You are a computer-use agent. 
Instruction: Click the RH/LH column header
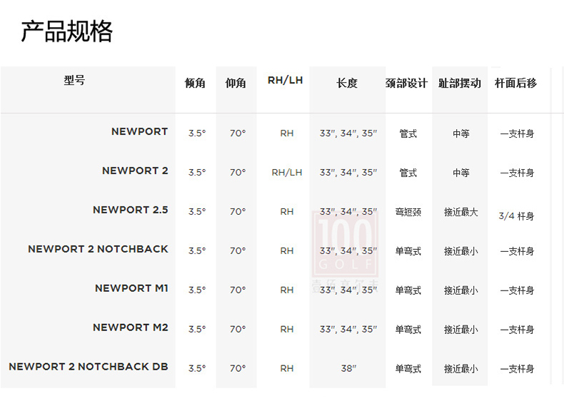tap(286, 80)
